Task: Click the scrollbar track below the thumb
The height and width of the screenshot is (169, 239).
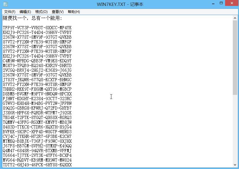Action: click(235, 129)
